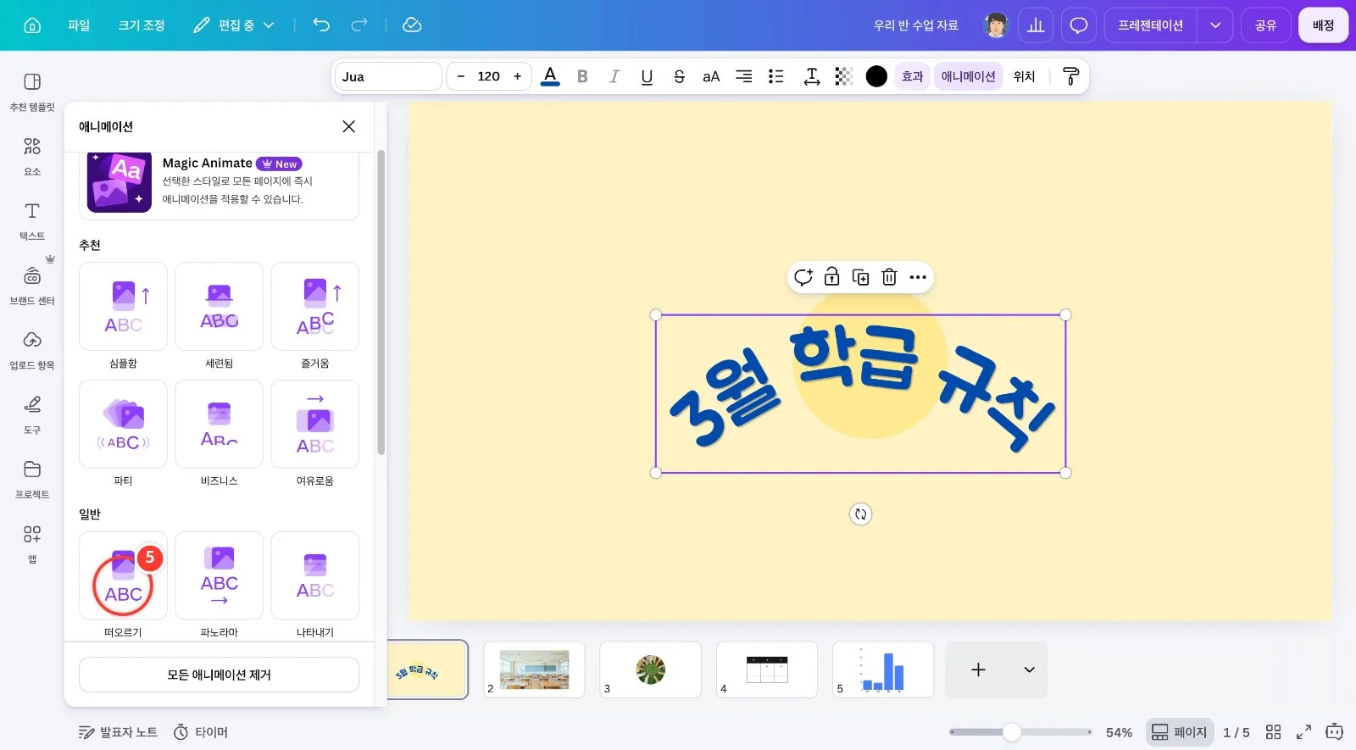Open the user profile avatar
The height and width of the screenshot is (750, 1356).
996,25
